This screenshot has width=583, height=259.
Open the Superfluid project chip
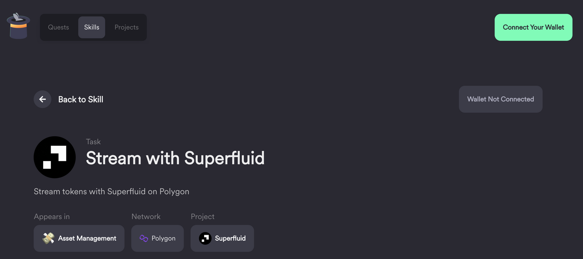(x=222, y=238)
